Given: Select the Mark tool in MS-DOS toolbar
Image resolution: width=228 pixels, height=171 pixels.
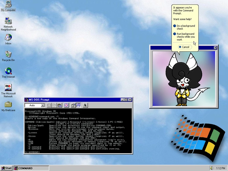Looking at the screenshot, I should pyautogui.click(x=49, y=105).
